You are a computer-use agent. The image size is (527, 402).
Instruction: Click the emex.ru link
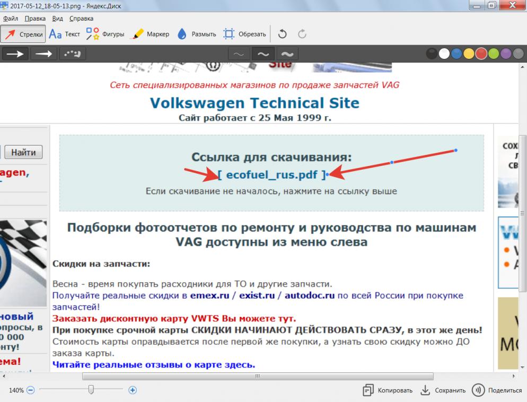[210, 295]
